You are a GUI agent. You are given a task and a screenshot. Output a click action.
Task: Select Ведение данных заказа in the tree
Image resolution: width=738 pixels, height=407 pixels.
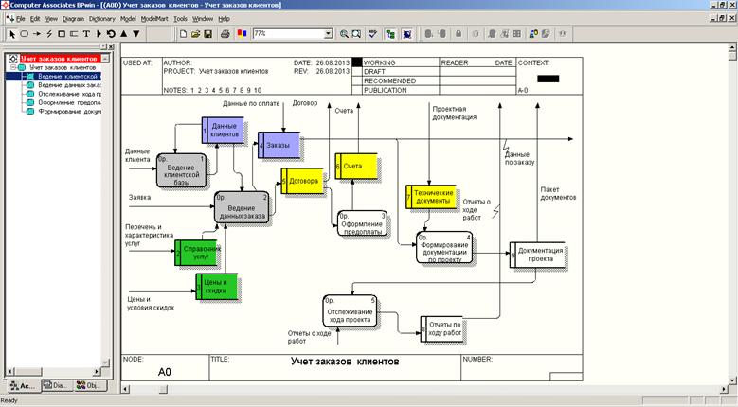[69, 85]
